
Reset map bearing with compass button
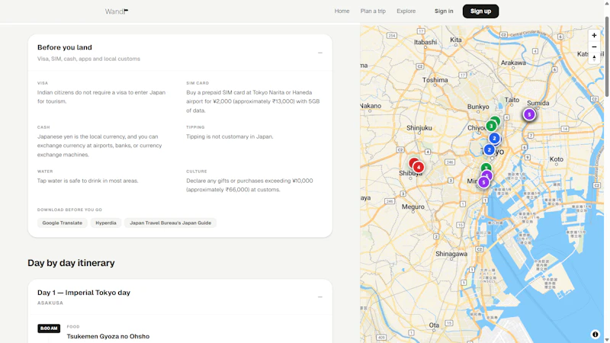coord(594,58)
